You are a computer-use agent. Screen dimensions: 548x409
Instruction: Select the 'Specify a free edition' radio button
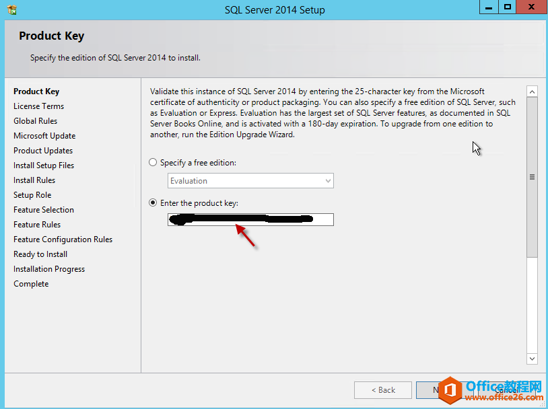pos(153,162)
